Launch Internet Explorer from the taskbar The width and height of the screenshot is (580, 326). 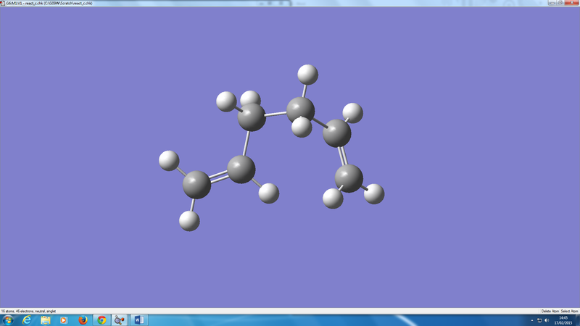coord(27,320)
